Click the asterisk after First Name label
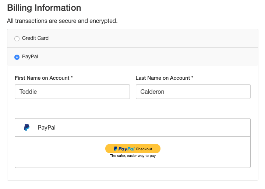 72,78
